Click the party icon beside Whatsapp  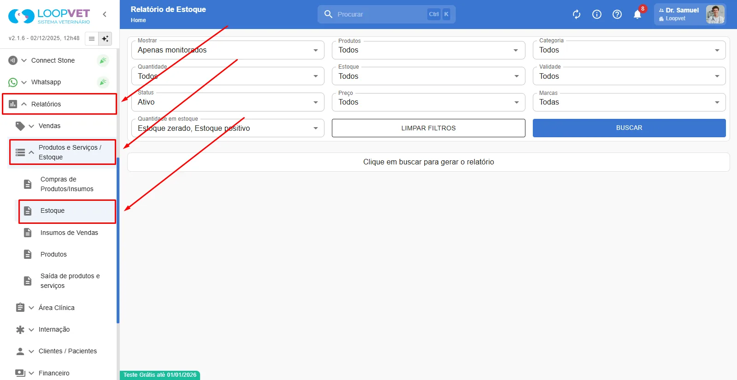coord(103,82)
